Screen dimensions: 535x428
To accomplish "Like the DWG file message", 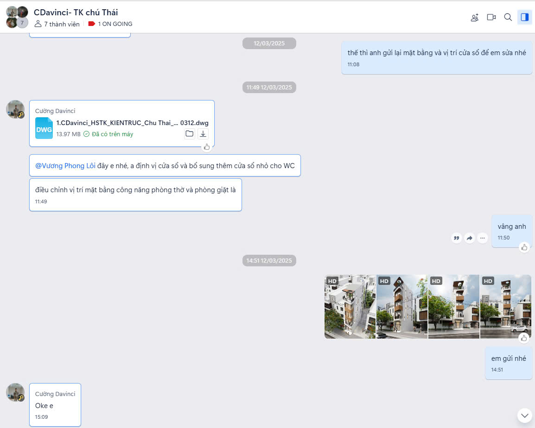I will tap(207, 147).
